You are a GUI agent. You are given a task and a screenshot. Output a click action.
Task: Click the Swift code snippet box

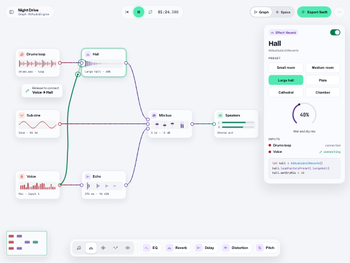304,168
